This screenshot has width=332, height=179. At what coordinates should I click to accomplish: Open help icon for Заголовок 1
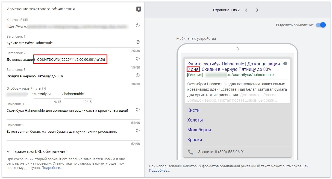tap(138, 42)
